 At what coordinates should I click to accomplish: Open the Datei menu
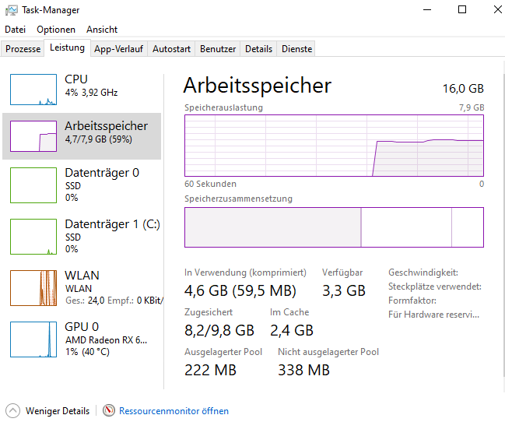click(x=15, y=30)
